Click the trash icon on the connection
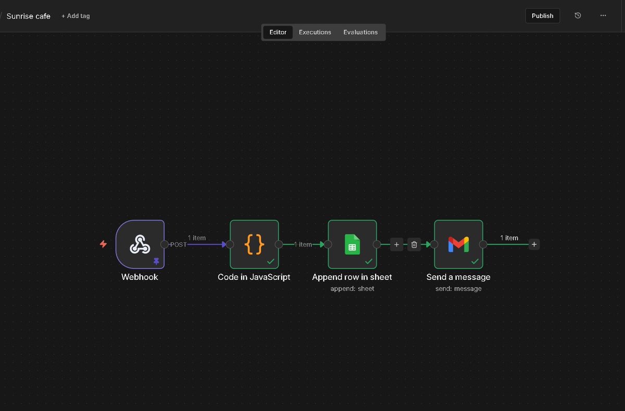Viewport: 625px width, 411px height. pos(414,244)
